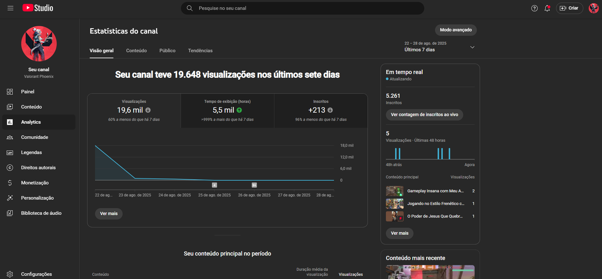Open Painel in the sidebar
The image size is (602, 279).
(39, 92)
